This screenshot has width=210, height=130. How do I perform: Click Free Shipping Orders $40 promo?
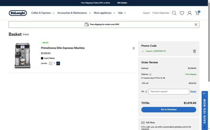click(x=95, y=3)
